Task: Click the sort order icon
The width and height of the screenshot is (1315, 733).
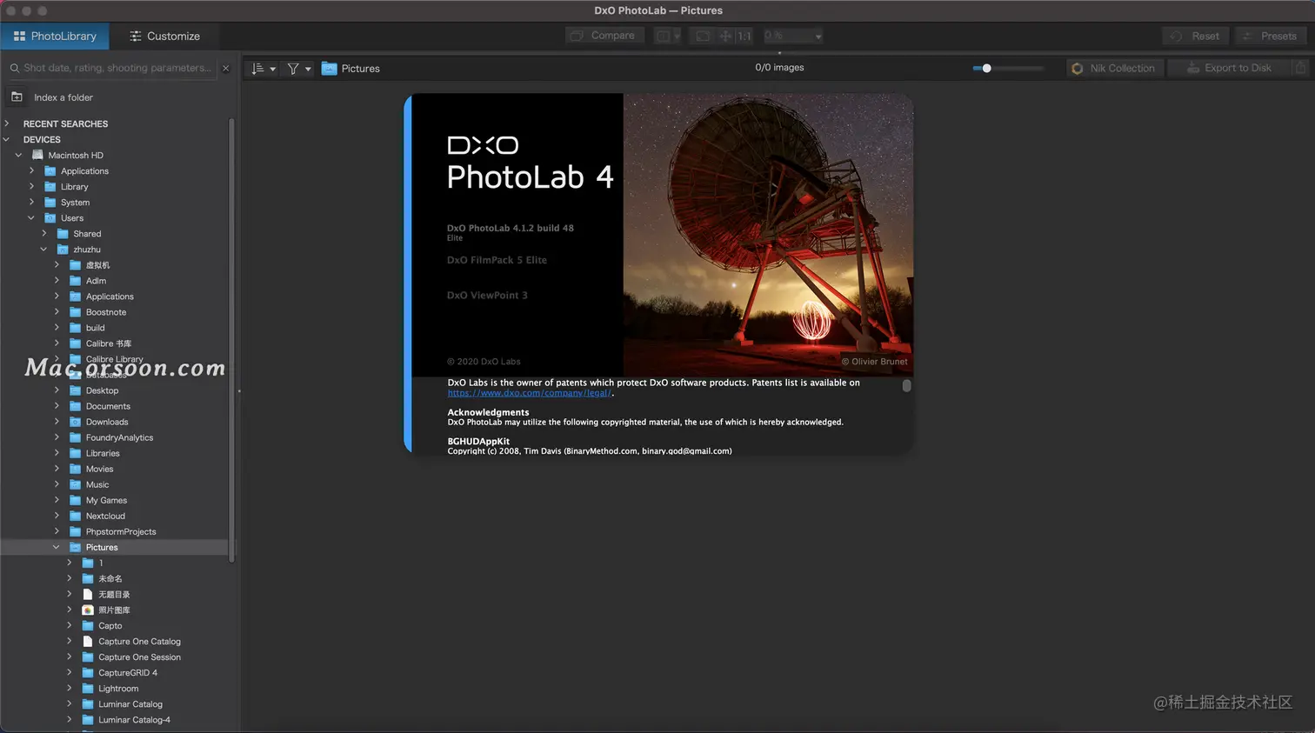Action: (257, 68)
